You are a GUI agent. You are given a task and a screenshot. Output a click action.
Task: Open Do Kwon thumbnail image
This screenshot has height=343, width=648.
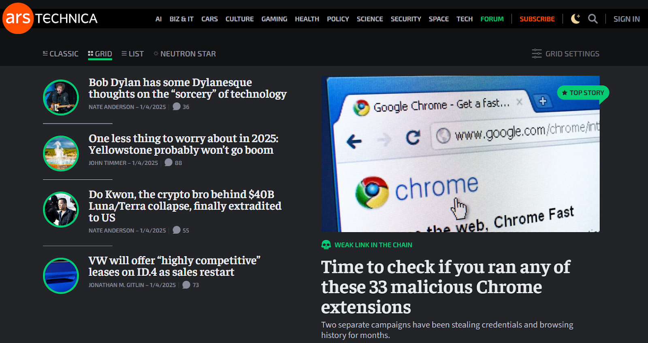click(61, 210)
